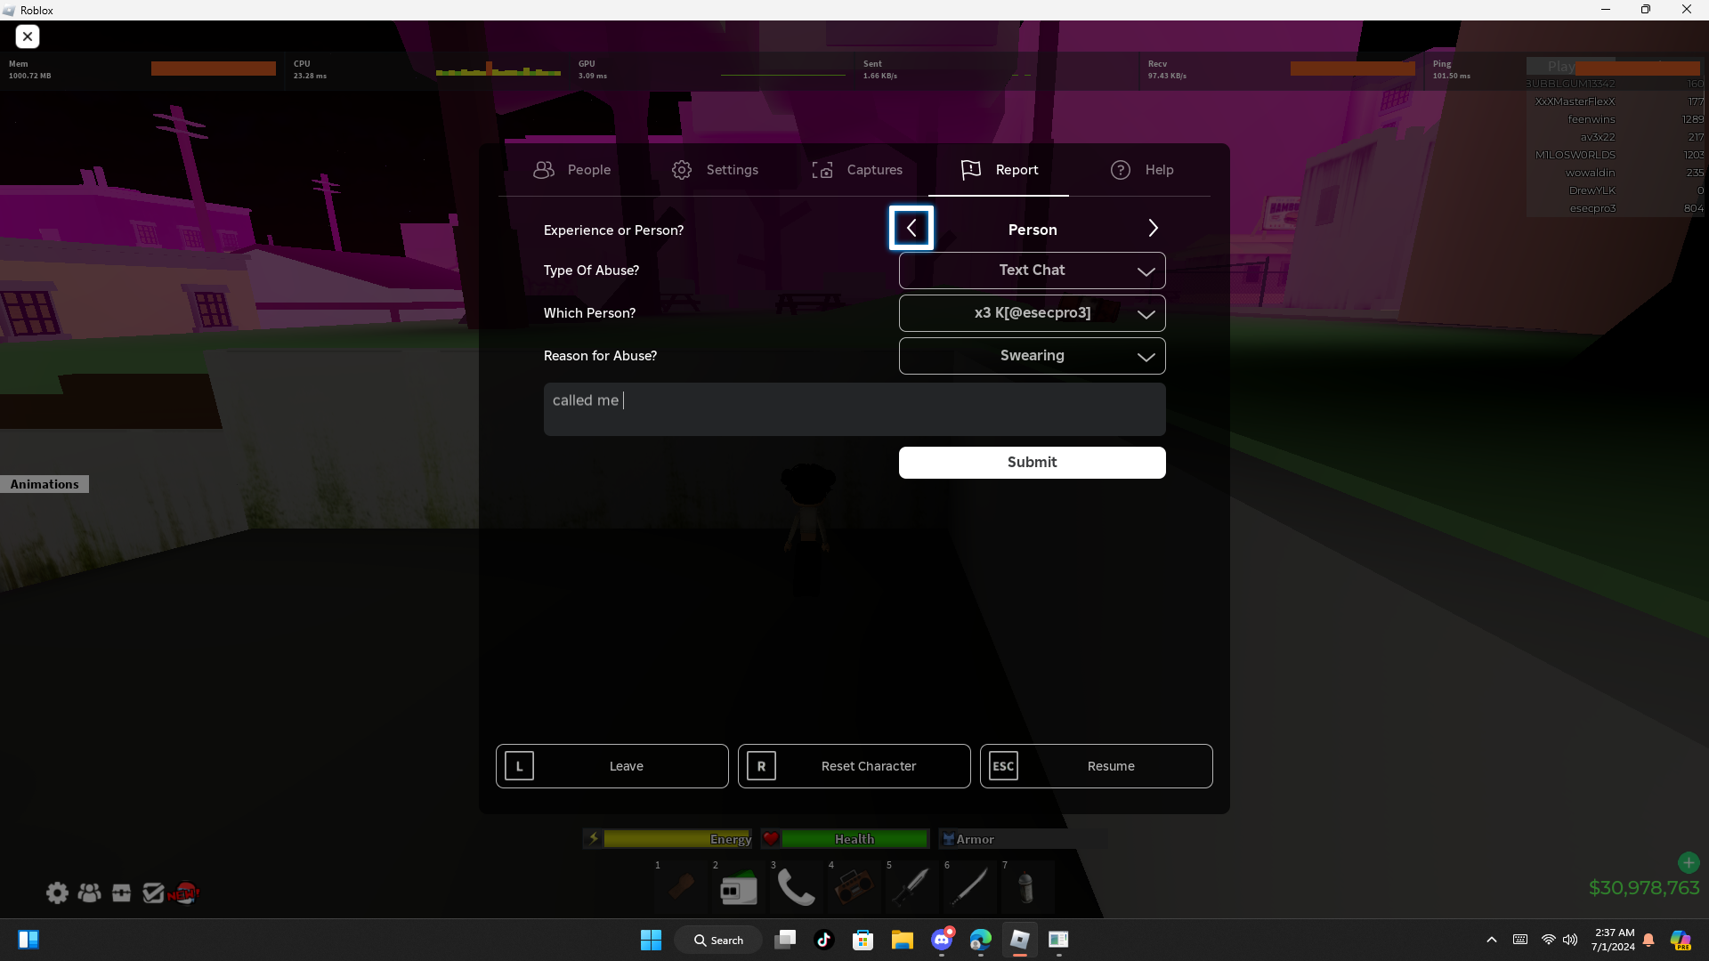Viewport: 1709px width, 961px height.
Task: Submit the abuse report
Action: coord(1033,463)
